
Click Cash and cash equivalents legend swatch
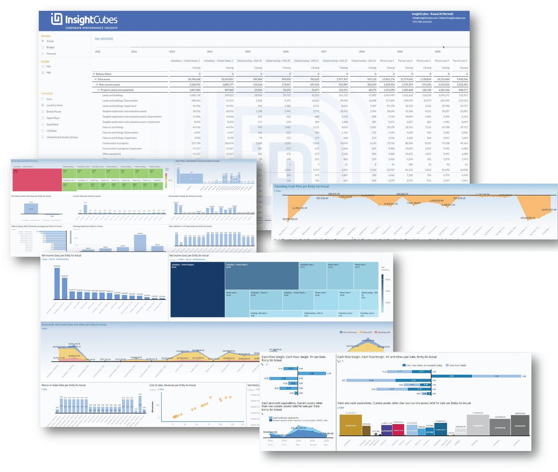point(271,418)
